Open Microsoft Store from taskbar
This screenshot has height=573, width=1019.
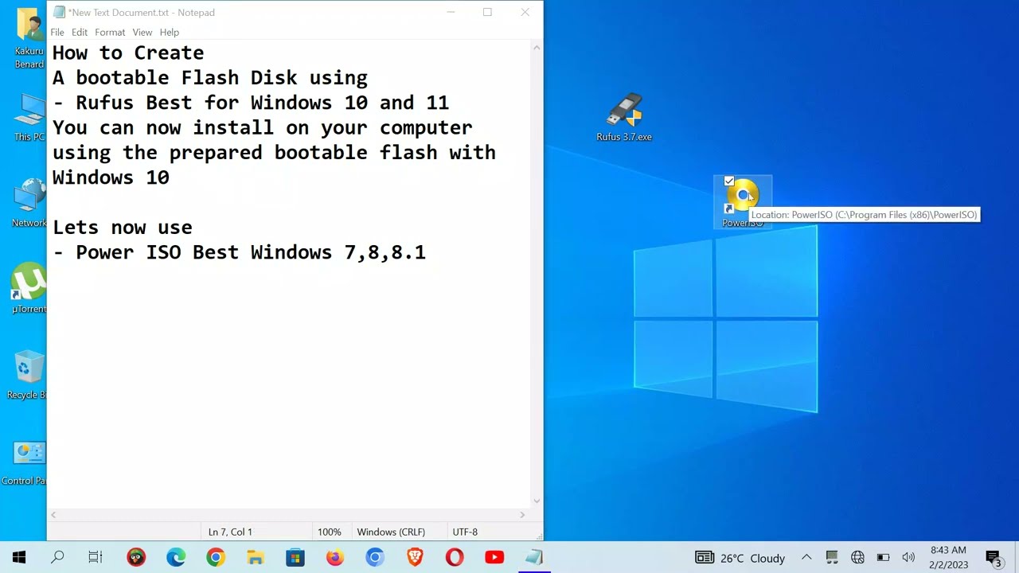point(295,557)
